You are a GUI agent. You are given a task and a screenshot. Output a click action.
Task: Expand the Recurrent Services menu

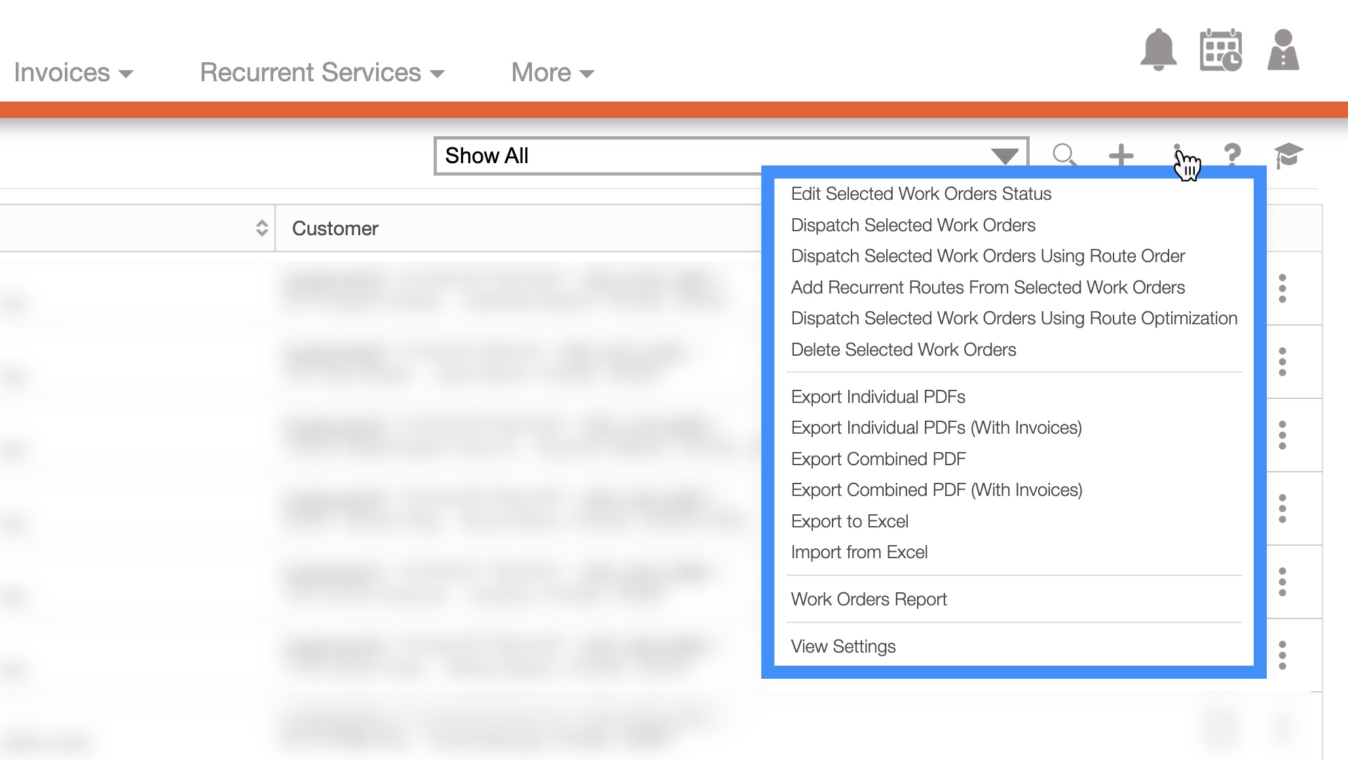[322, 73]
